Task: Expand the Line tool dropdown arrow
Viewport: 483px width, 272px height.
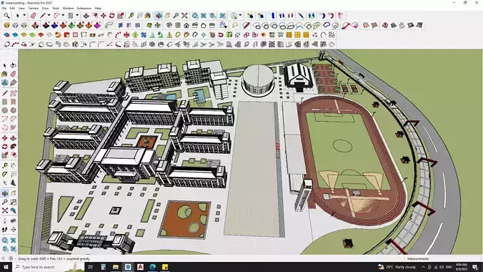Action: [49, 16]
